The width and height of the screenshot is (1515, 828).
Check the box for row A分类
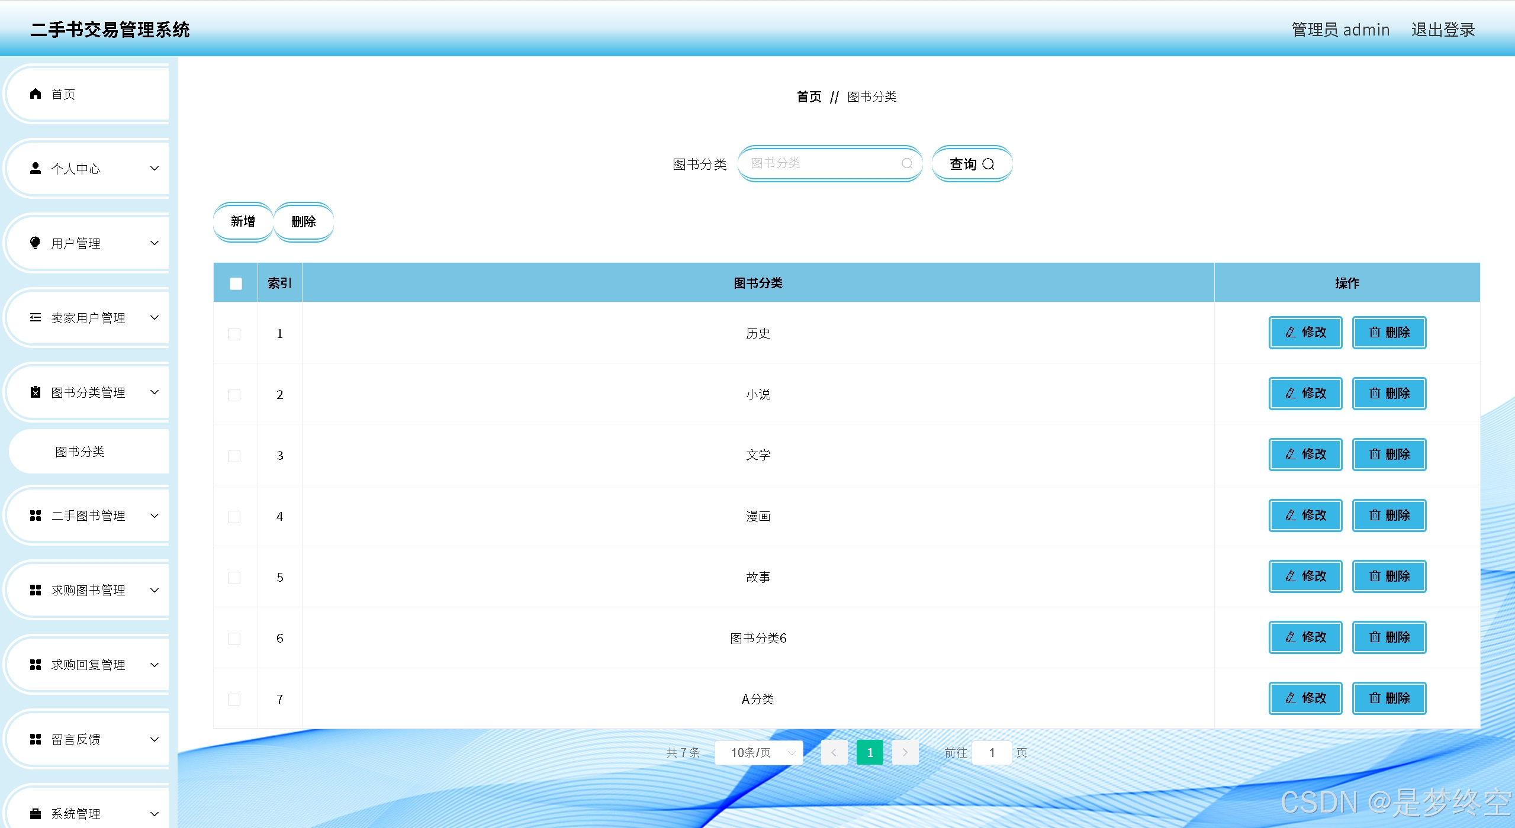tap(234, 700)
